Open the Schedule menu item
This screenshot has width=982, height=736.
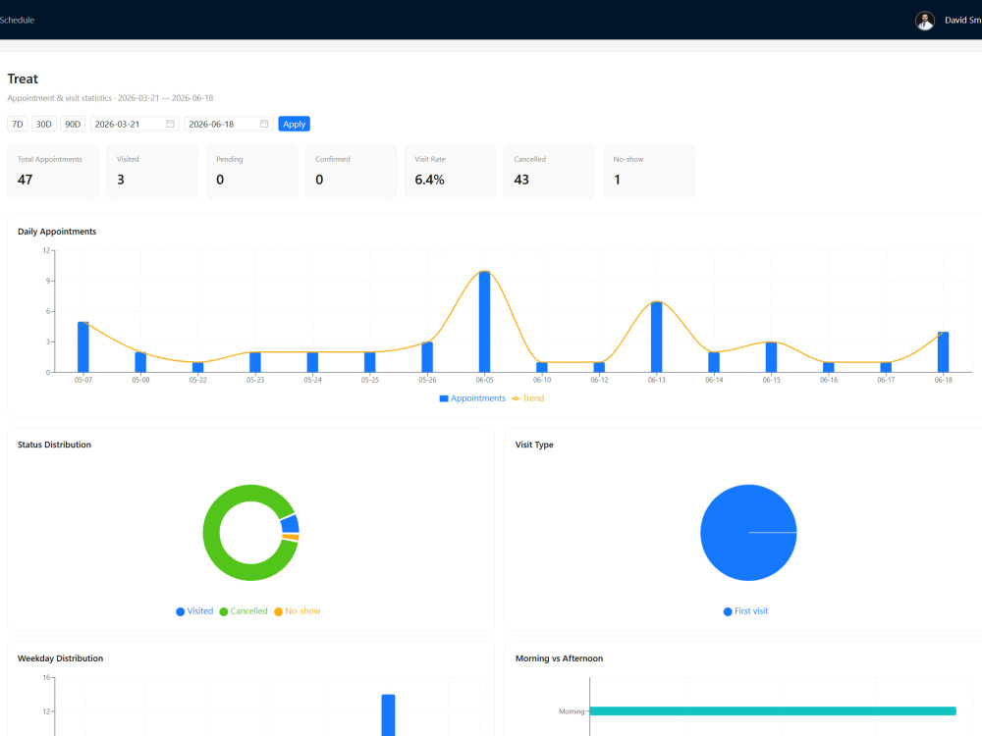point(17,20)
